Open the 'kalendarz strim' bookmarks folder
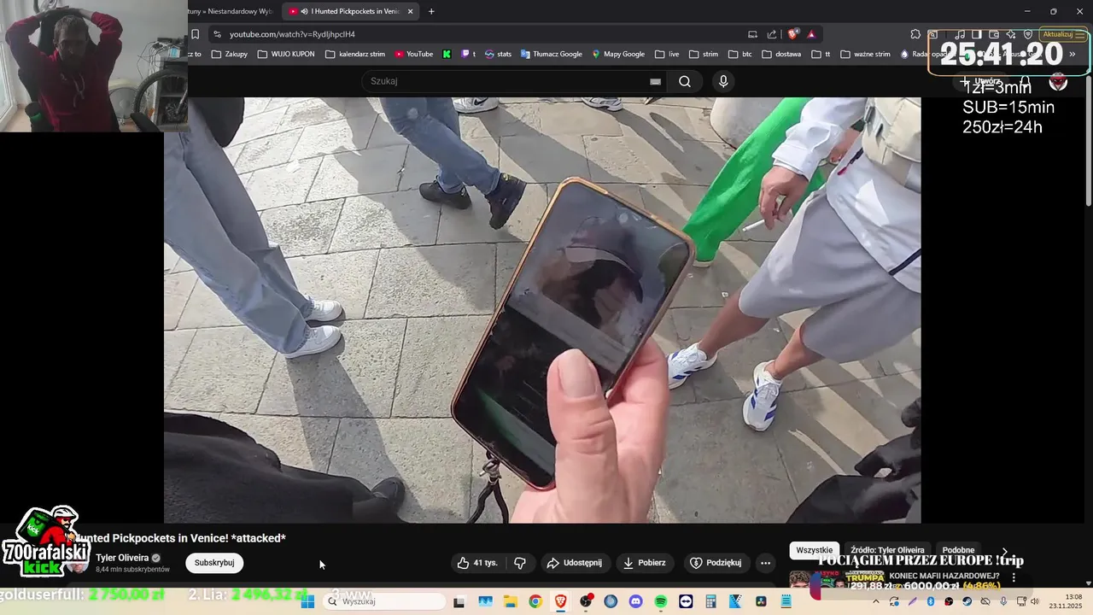Viewport: 1093px width, 615px height. tap(354, 54)
